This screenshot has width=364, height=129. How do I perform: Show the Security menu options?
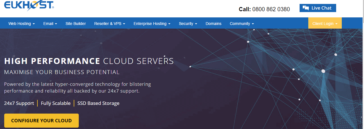(x=188, y=24)
